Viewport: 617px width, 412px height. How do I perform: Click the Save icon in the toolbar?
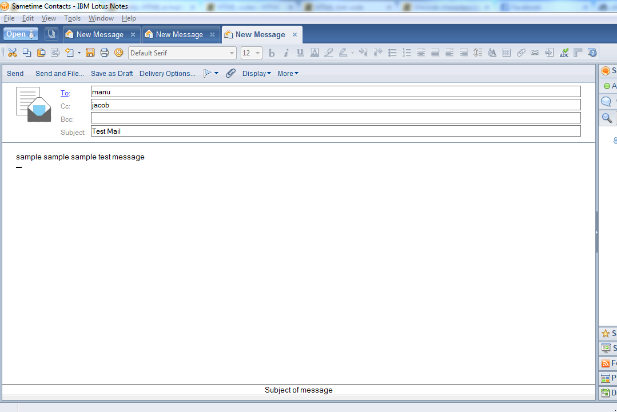[x=90, y=53]
